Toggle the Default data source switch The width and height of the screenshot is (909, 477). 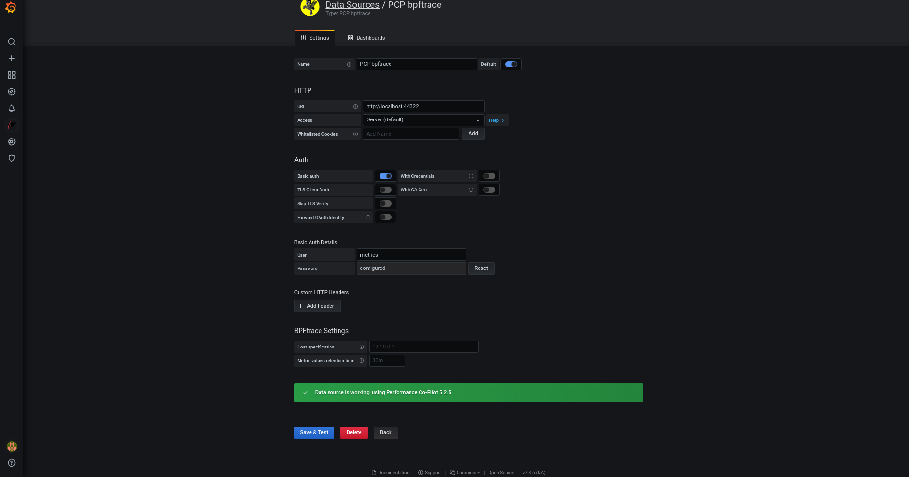pos(511,64)
